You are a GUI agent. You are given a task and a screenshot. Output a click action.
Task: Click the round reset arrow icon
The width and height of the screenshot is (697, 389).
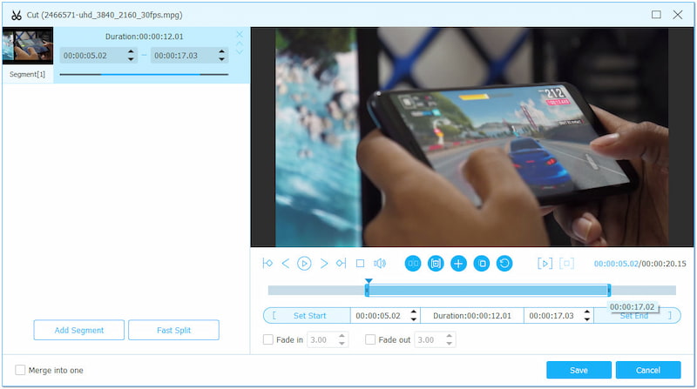click(x=504, y=263)
